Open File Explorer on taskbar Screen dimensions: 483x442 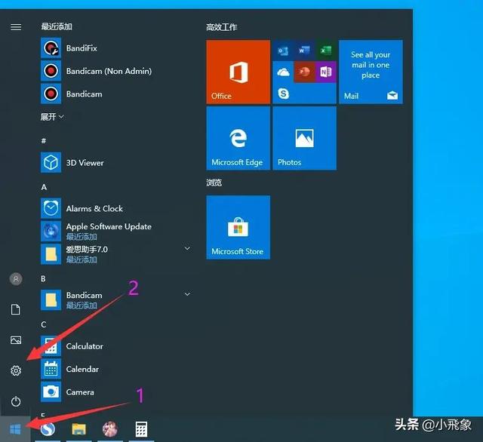pos(78,429)
